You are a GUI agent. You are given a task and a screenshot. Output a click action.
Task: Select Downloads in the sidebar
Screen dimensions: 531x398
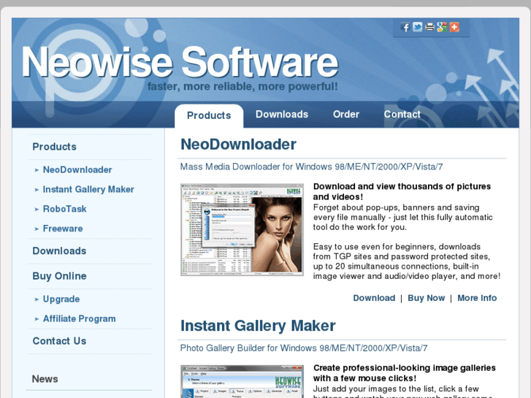point(59,251)
